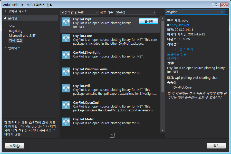Image resolution: width=231 pixels, height=154 pixels.
Task: Select 모두 under online sources
Action: click(x=12, y=26)
